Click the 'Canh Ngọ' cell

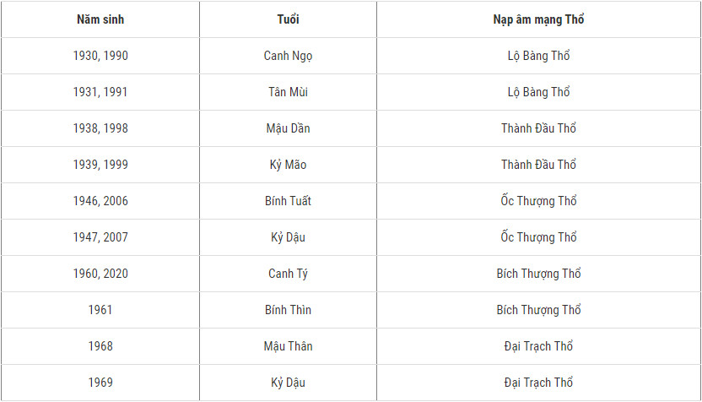[288, 56]
